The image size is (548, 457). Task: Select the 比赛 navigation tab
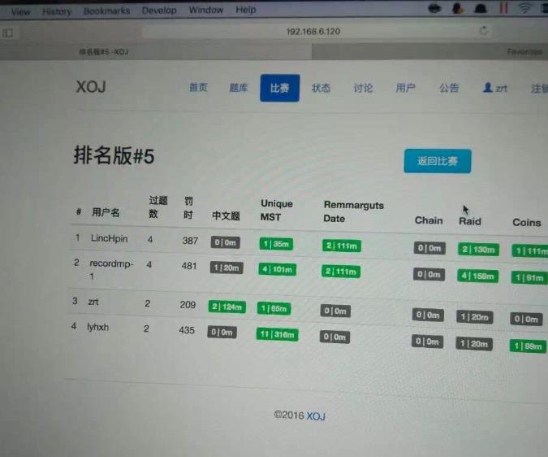pos(279,88)
